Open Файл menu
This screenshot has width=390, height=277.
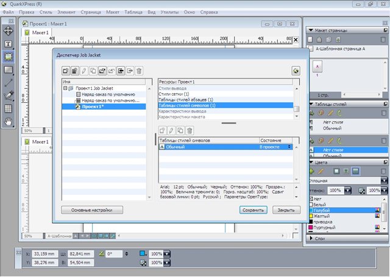click(8, 12)
